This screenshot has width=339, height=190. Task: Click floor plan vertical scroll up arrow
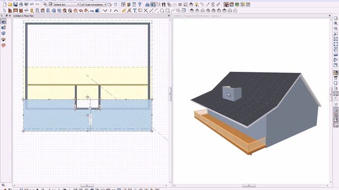[170, 20]
